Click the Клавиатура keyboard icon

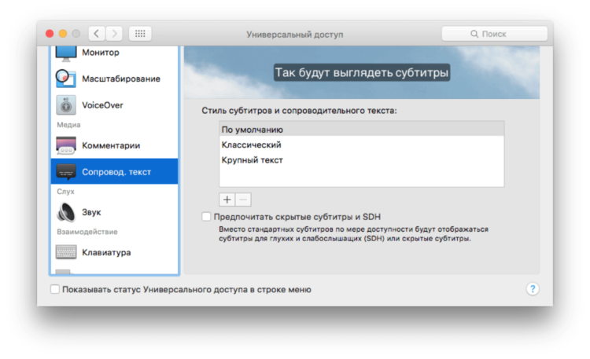tap(66, 252)
